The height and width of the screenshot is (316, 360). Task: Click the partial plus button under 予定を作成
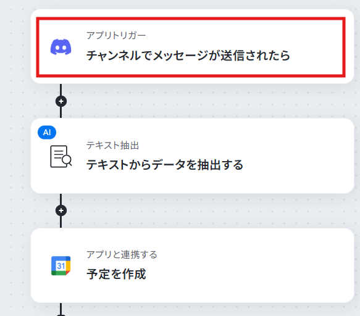61,315
